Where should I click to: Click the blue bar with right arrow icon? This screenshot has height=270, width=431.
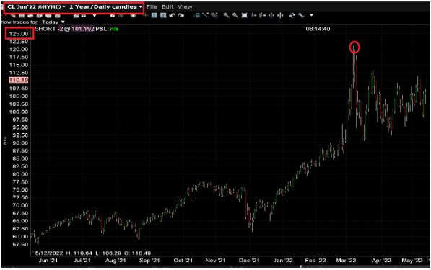[253, 15]
